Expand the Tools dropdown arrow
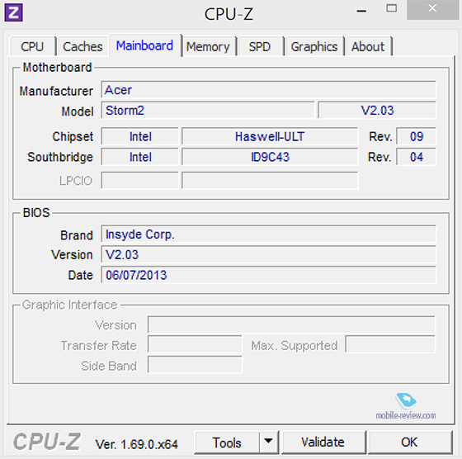This screenshot has height=459, width=462. (268, 442)
